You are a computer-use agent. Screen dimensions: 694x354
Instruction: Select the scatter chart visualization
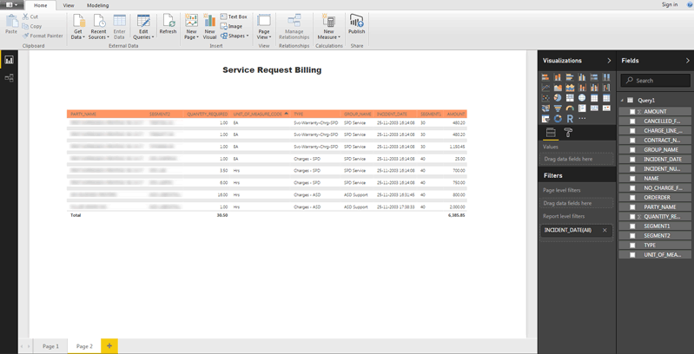(x=545, y=98)
